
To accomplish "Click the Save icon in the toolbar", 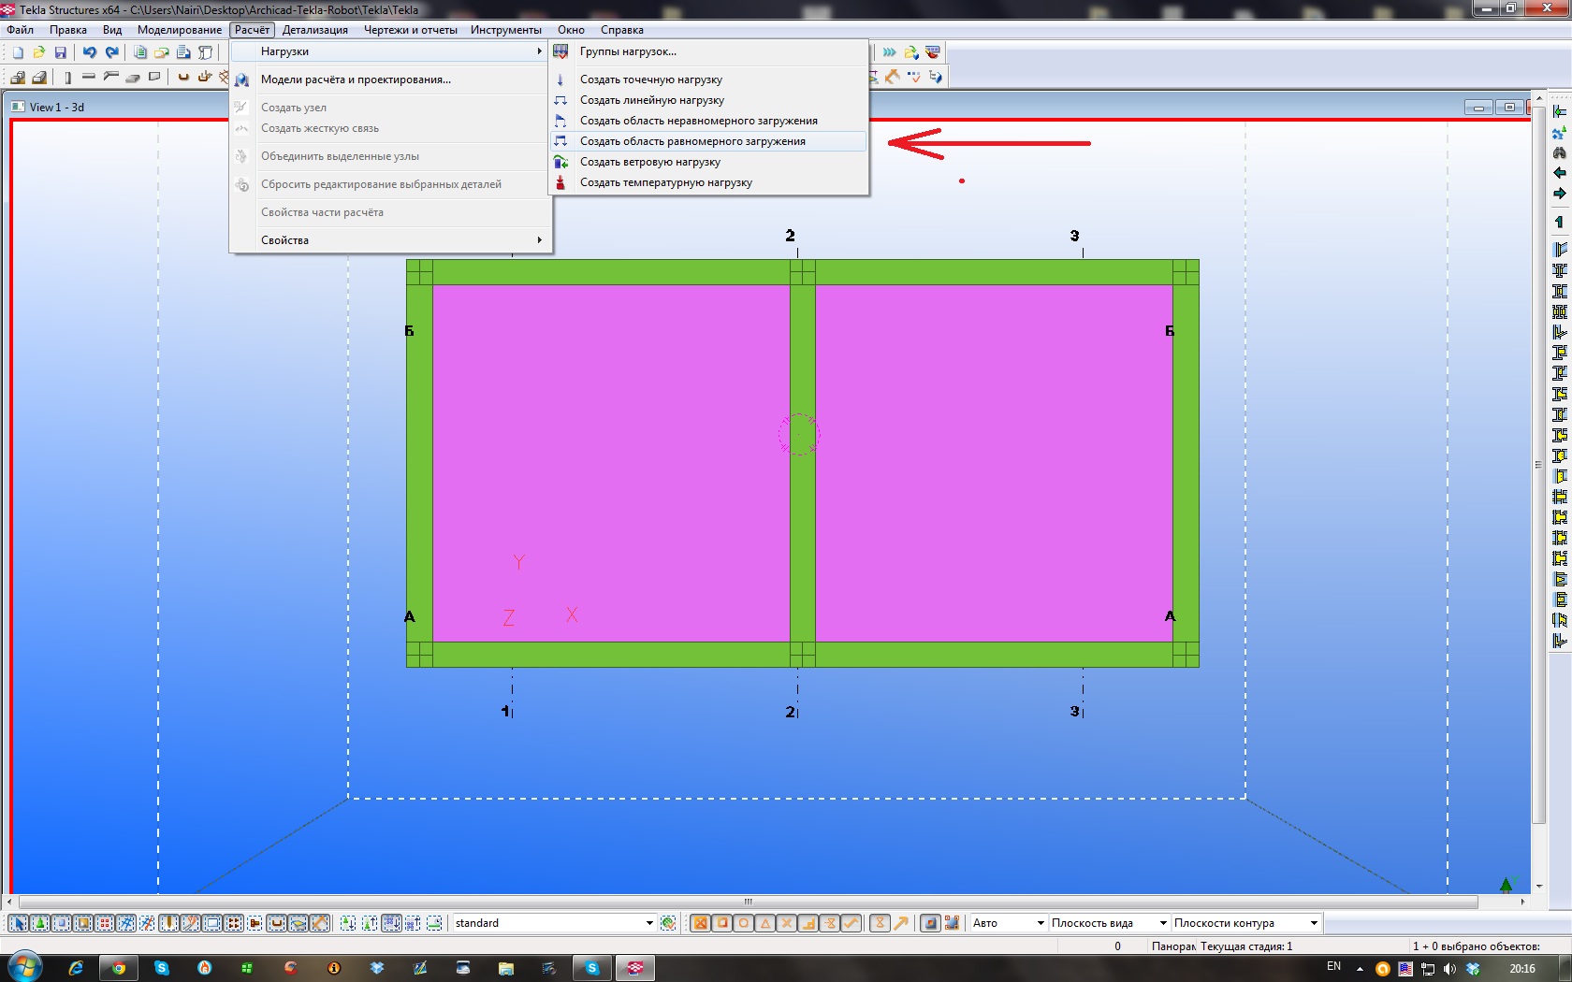I will [61, 52].
